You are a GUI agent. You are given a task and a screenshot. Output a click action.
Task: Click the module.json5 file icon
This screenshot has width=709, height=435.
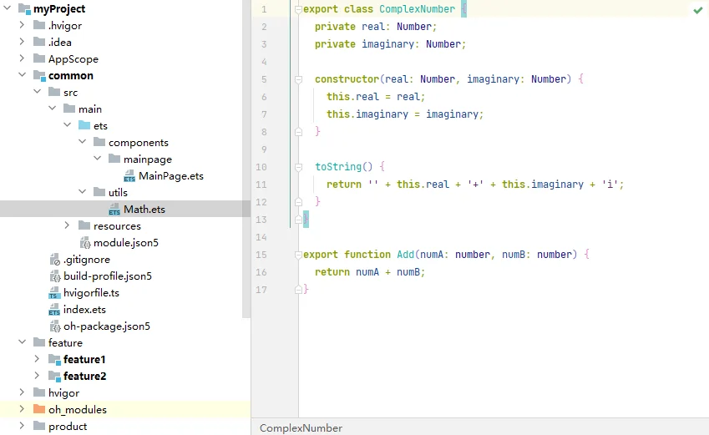(x=85, y=243)
